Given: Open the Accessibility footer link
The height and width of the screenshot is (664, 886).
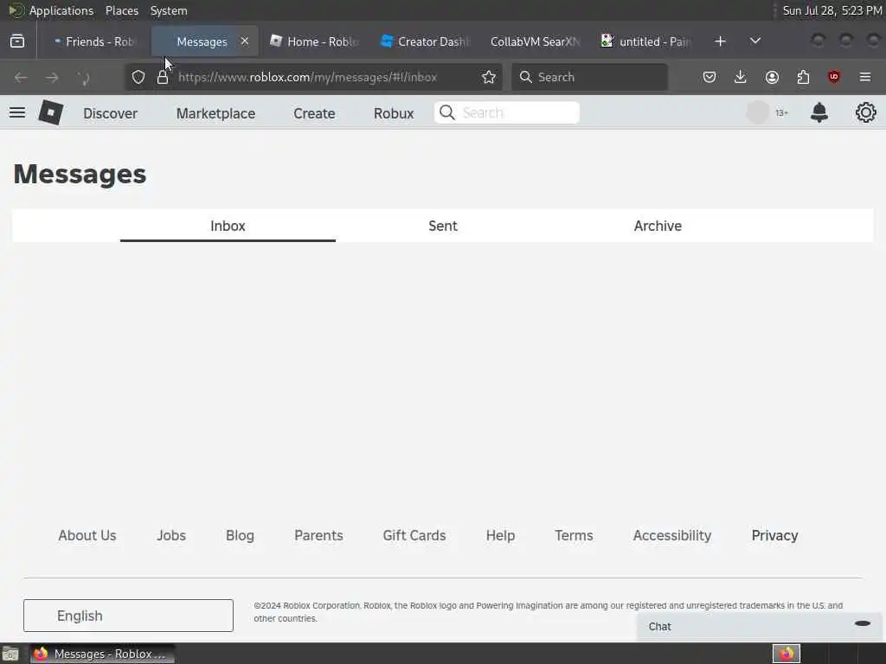Looking at the screenshot, I should [671, 535].
